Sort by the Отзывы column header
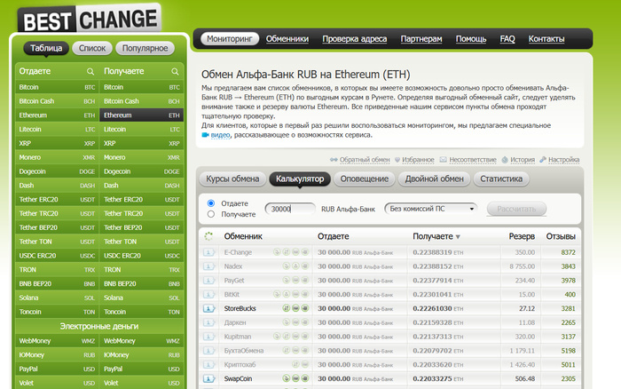 (561, 236)
